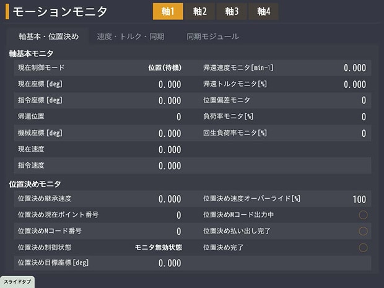Viewport: 384px width, 288px height.
Task: Click the 位置決めMコード出力中 indicator lamp
Action: 363,215
